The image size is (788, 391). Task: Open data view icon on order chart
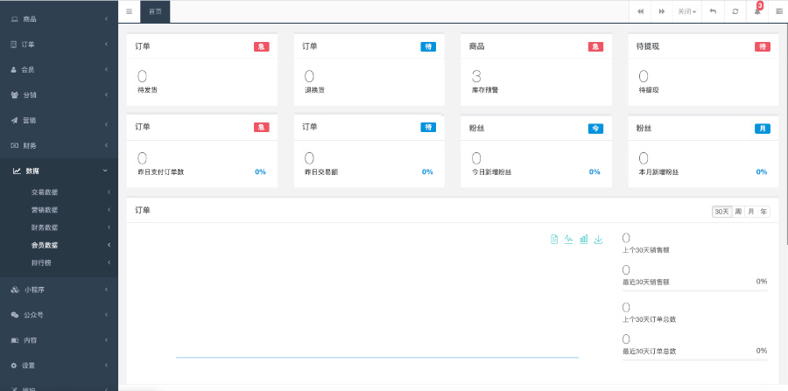[553, 239]
